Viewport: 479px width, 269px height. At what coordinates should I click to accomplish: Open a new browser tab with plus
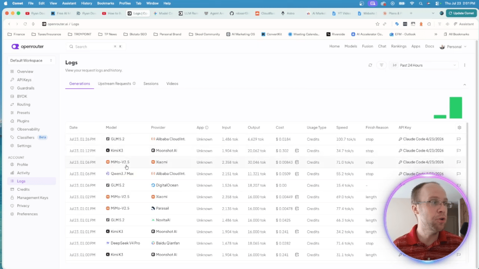(x=411, y=13)
